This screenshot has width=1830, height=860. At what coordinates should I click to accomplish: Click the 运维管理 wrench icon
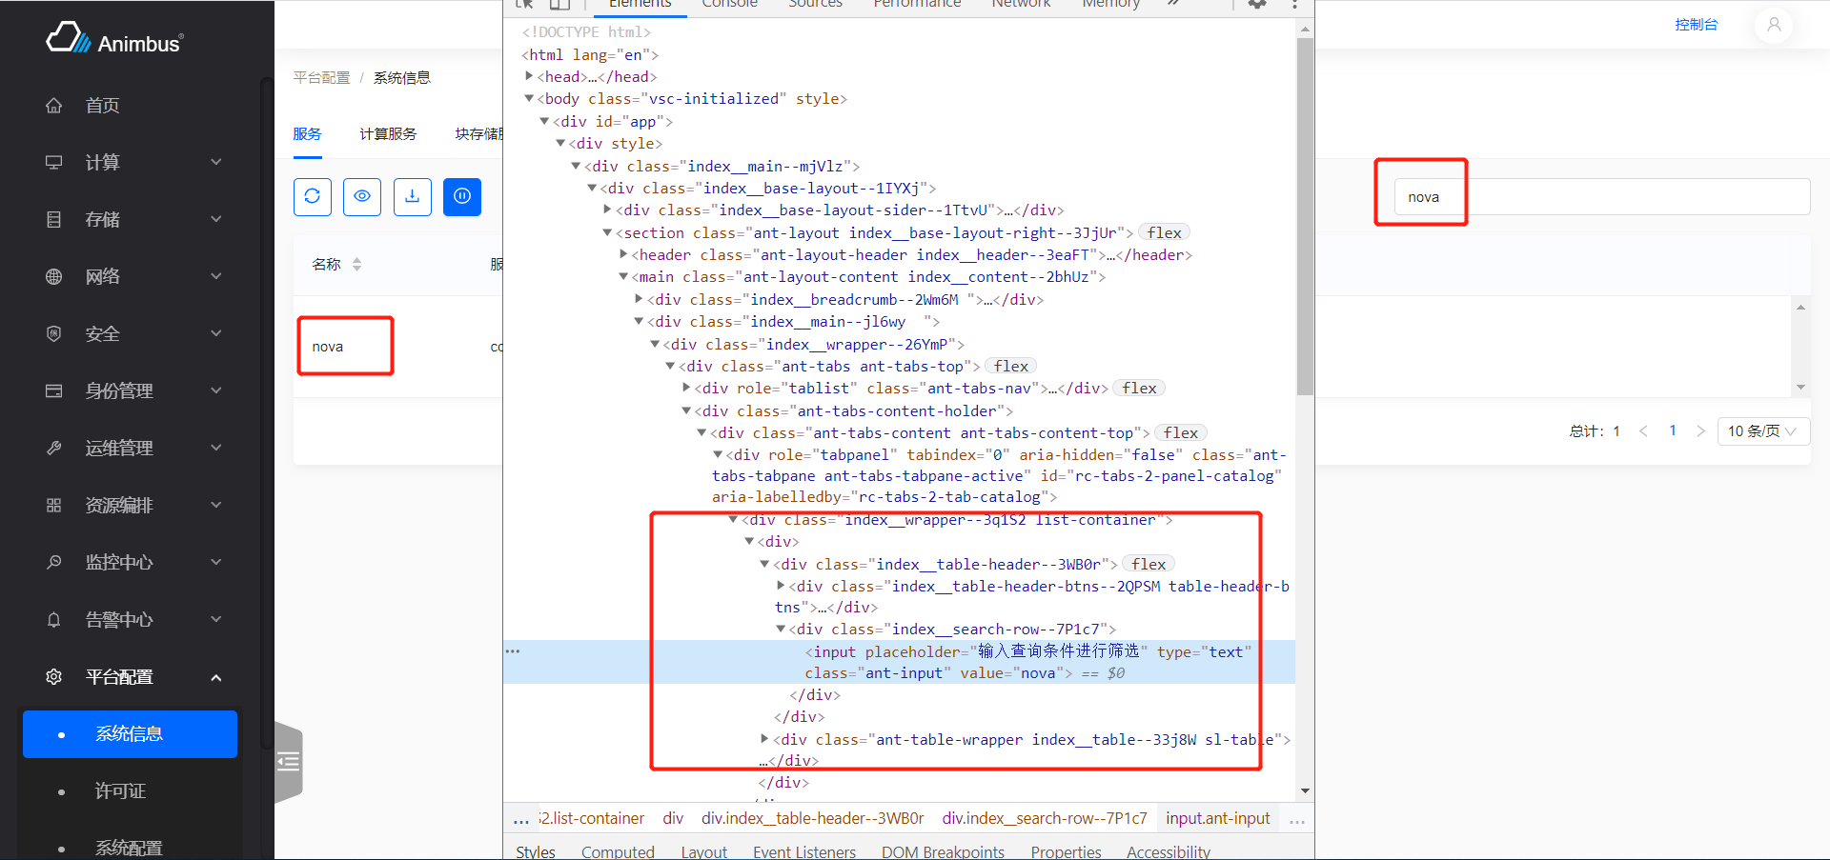(54, 449)
